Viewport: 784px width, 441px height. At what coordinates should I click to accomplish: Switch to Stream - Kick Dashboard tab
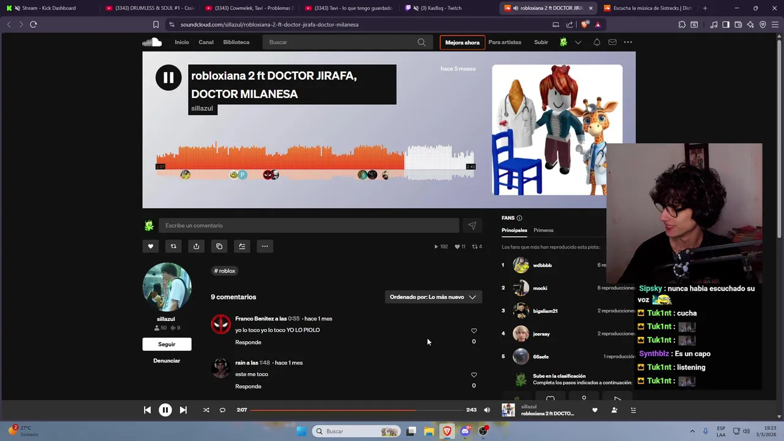point(49,8)
